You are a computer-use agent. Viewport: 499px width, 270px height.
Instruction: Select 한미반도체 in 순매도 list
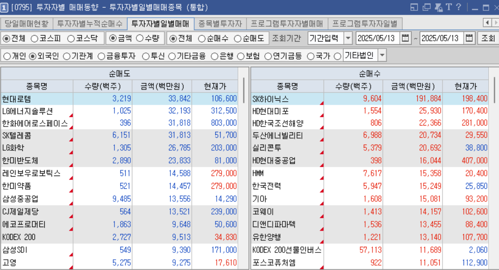[x=20, y=161]
